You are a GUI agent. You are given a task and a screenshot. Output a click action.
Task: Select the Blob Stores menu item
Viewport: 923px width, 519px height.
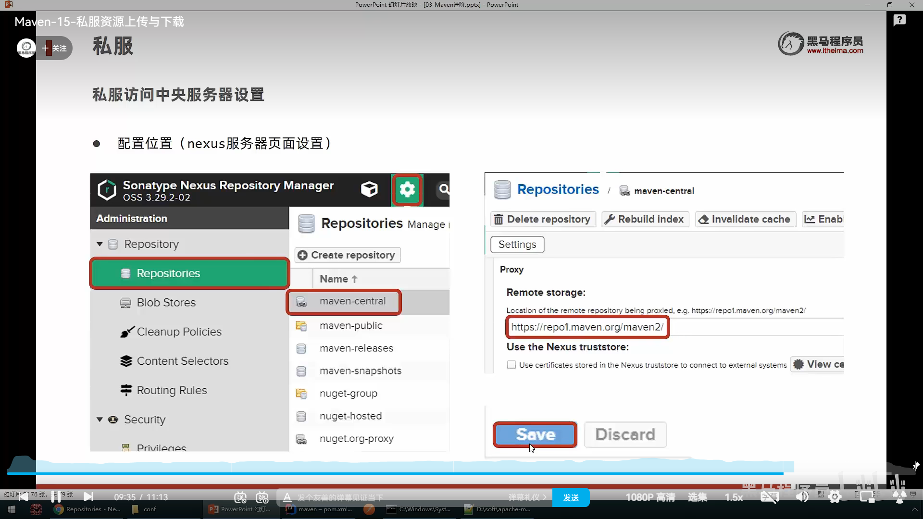tap(166, 303)
